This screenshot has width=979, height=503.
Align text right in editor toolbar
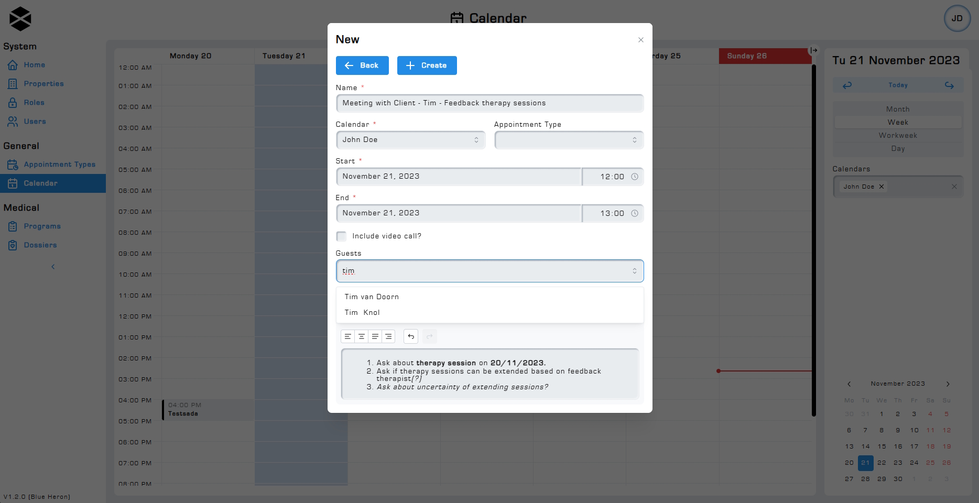388,336
